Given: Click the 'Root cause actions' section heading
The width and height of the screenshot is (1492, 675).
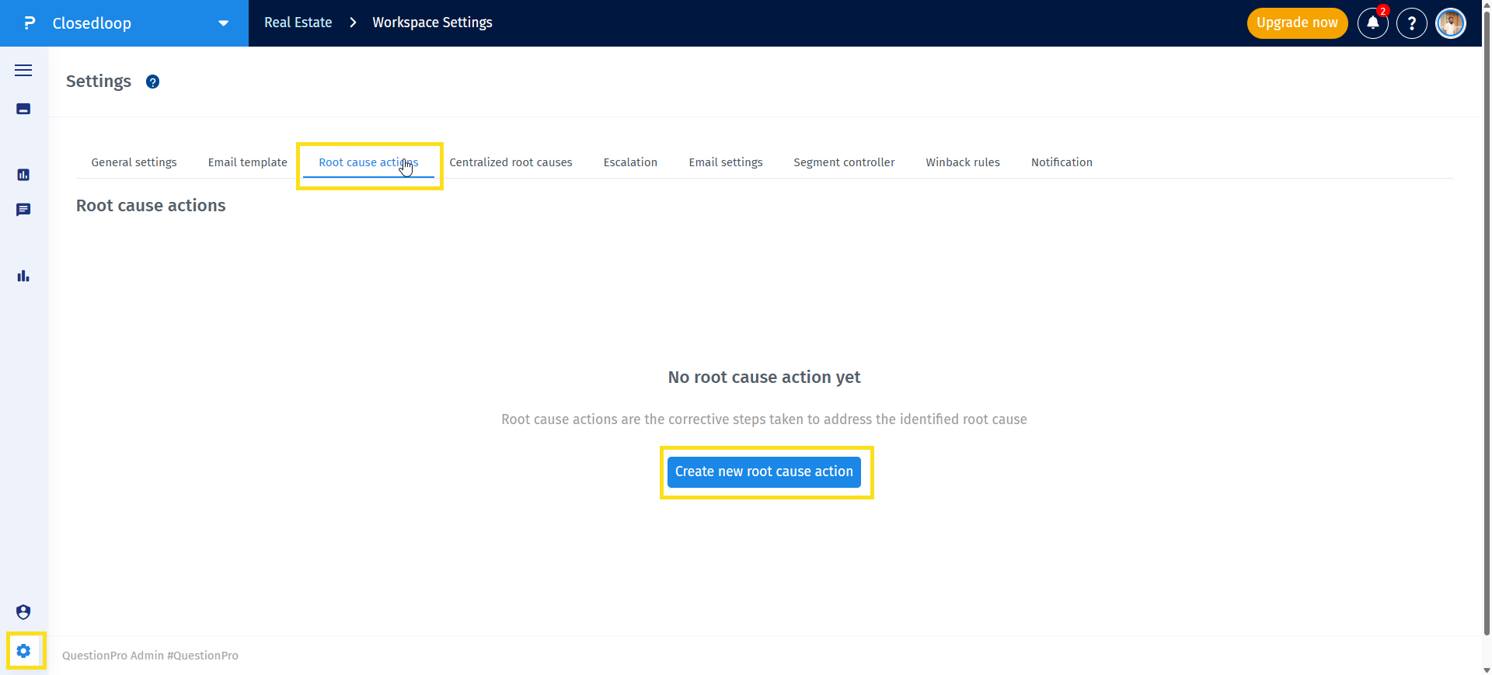Looking at the screenshot, I should point(151,206).
